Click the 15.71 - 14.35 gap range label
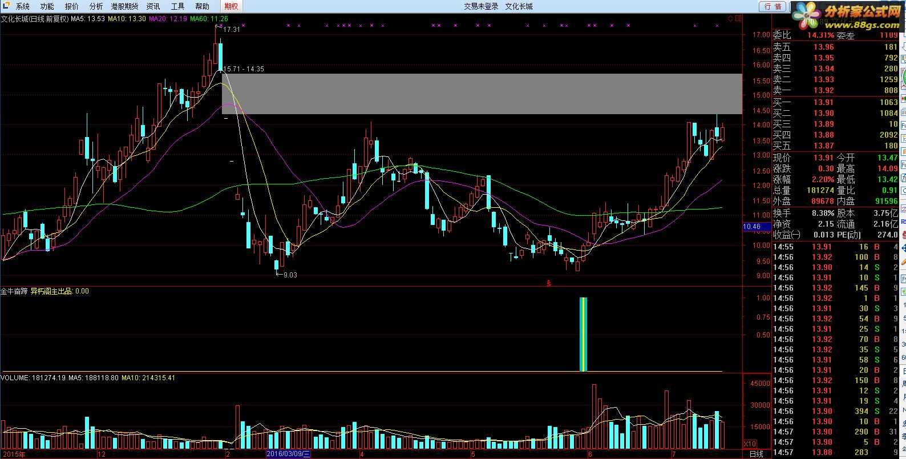The width and height of the screenshot is (906, 459). point(243,69)
